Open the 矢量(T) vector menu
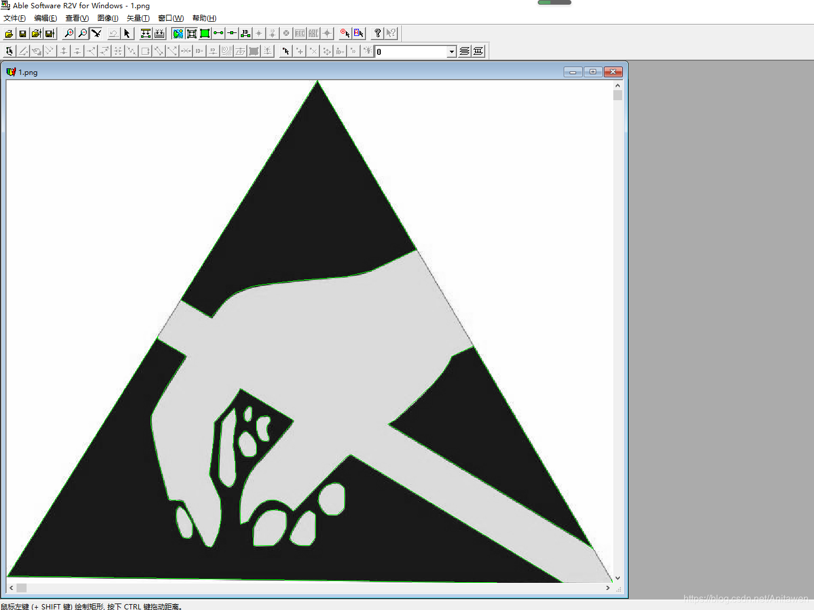 138,18
